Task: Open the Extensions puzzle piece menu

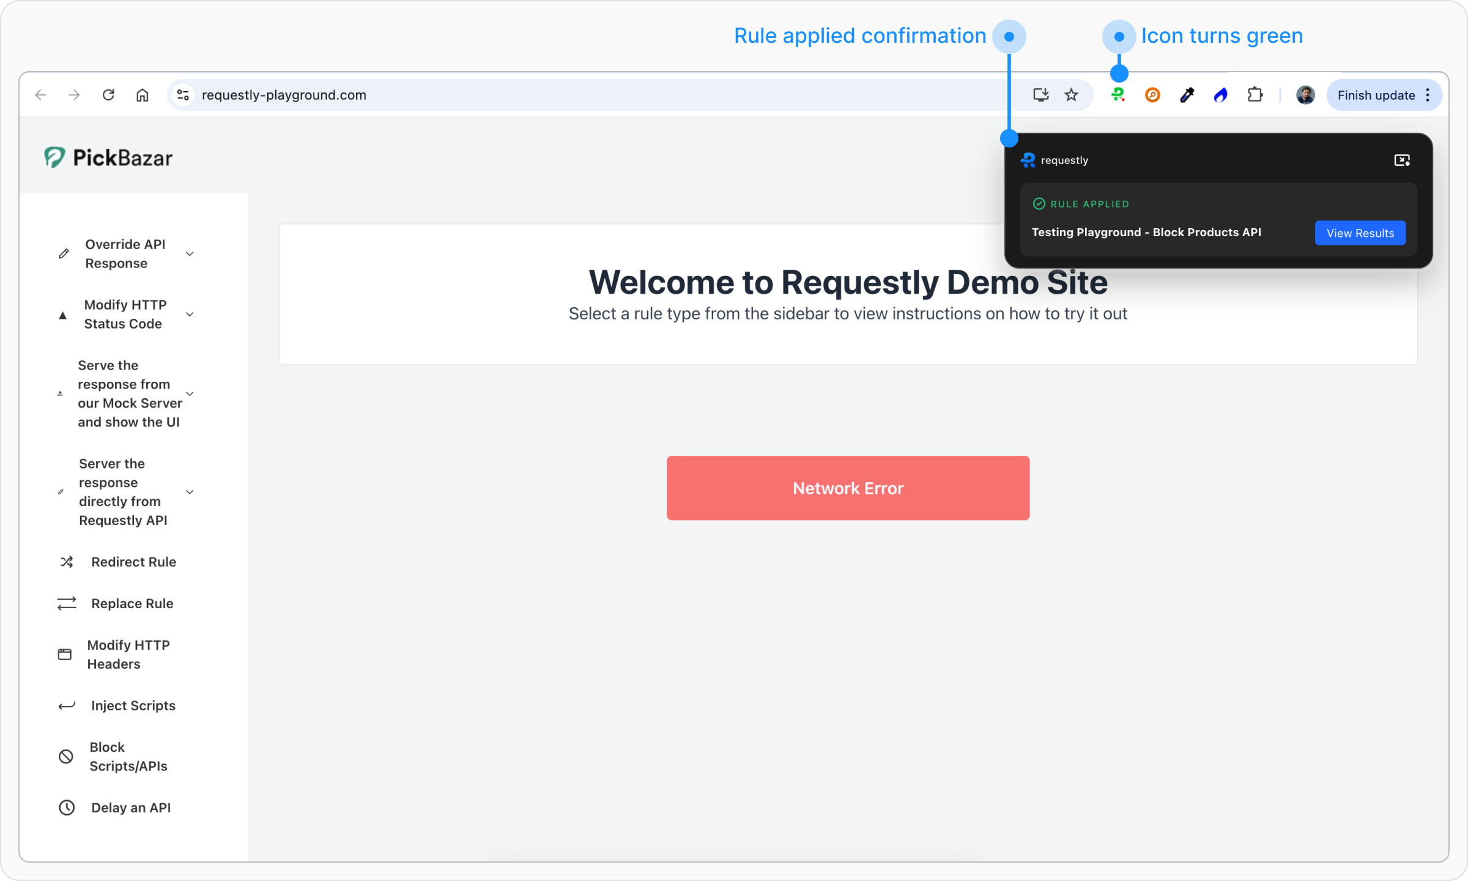Action: point(1255,95)
